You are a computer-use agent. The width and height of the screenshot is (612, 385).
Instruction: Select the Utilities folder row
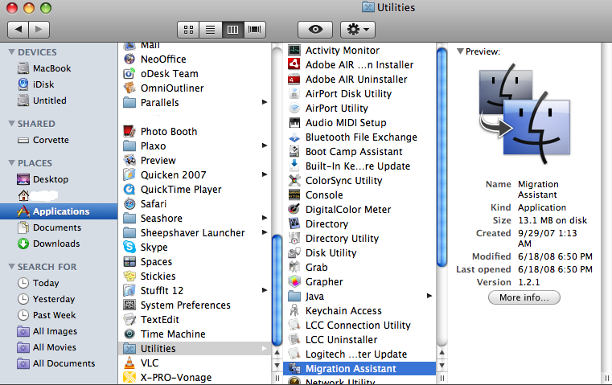pos(195,348)
